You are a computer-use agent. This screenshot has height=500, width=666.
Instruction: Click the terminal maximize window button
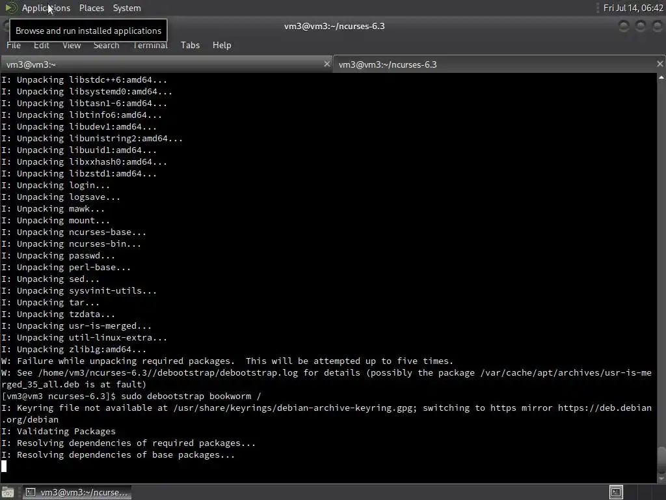click(x=641, y=26)
